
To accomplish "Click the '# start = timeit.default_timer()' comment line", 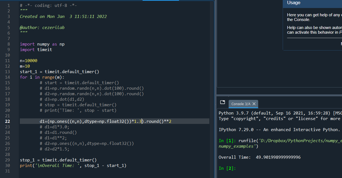I will 79,83.
